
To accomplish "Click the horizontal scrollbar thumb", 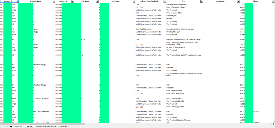I will coord(43,124).
